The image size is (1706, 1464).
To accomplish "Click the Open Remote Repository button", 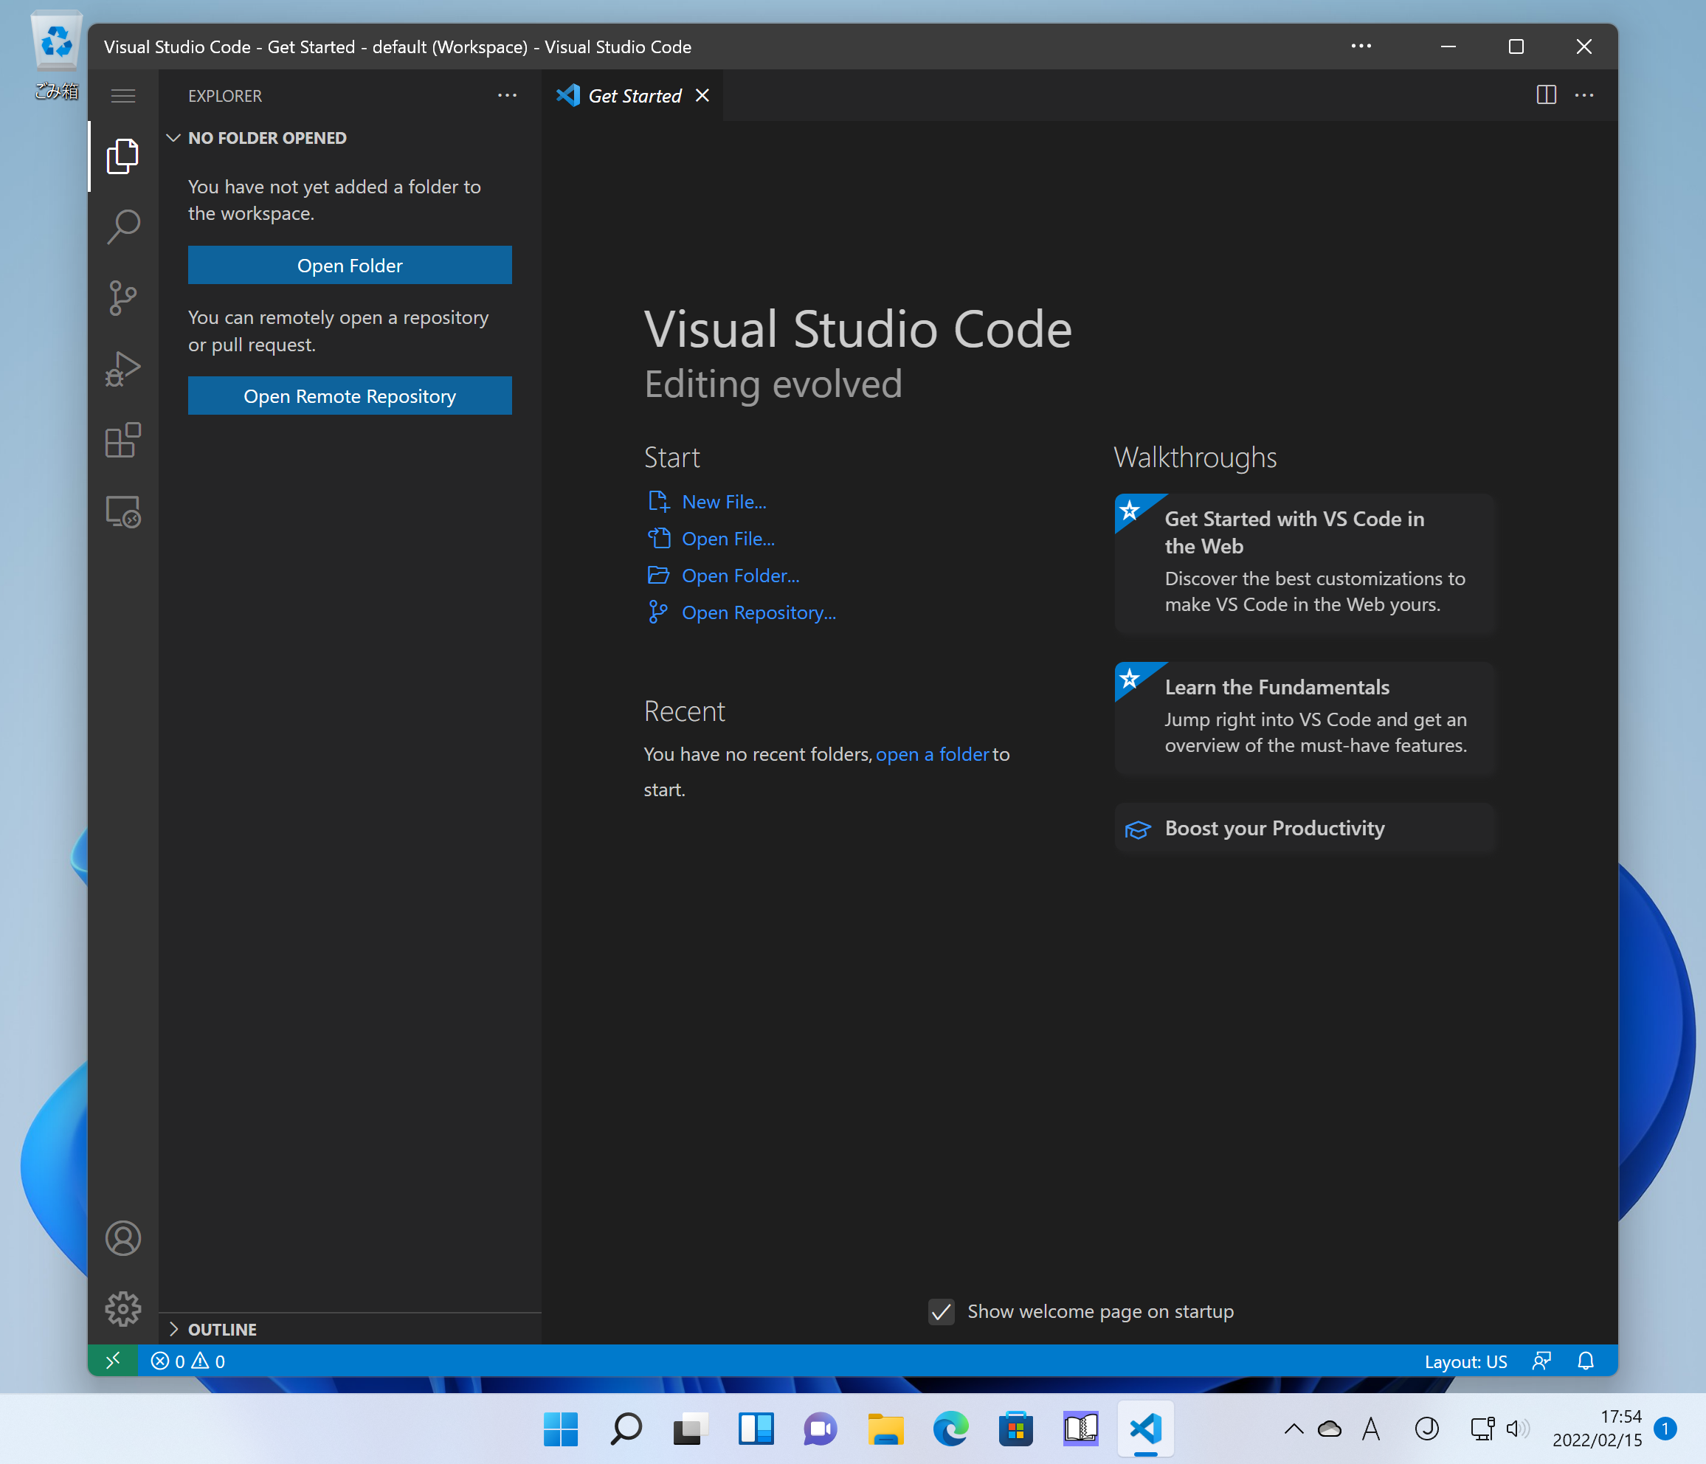I will coord(349,396).
